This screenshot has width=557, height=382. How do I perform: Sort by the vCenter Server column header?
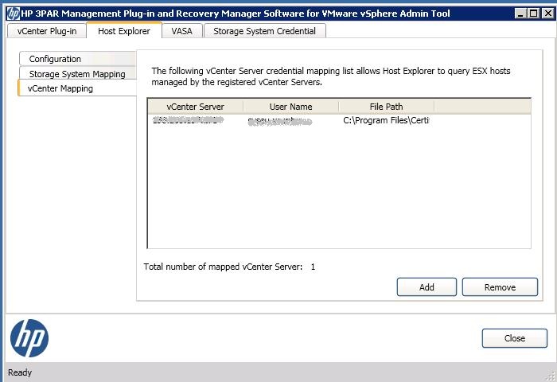196,107
